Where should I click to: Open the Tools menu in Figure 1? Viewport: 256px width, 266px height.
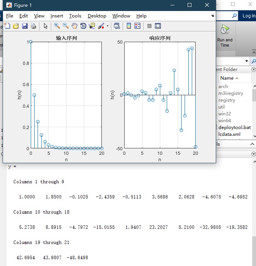point(75,16)
